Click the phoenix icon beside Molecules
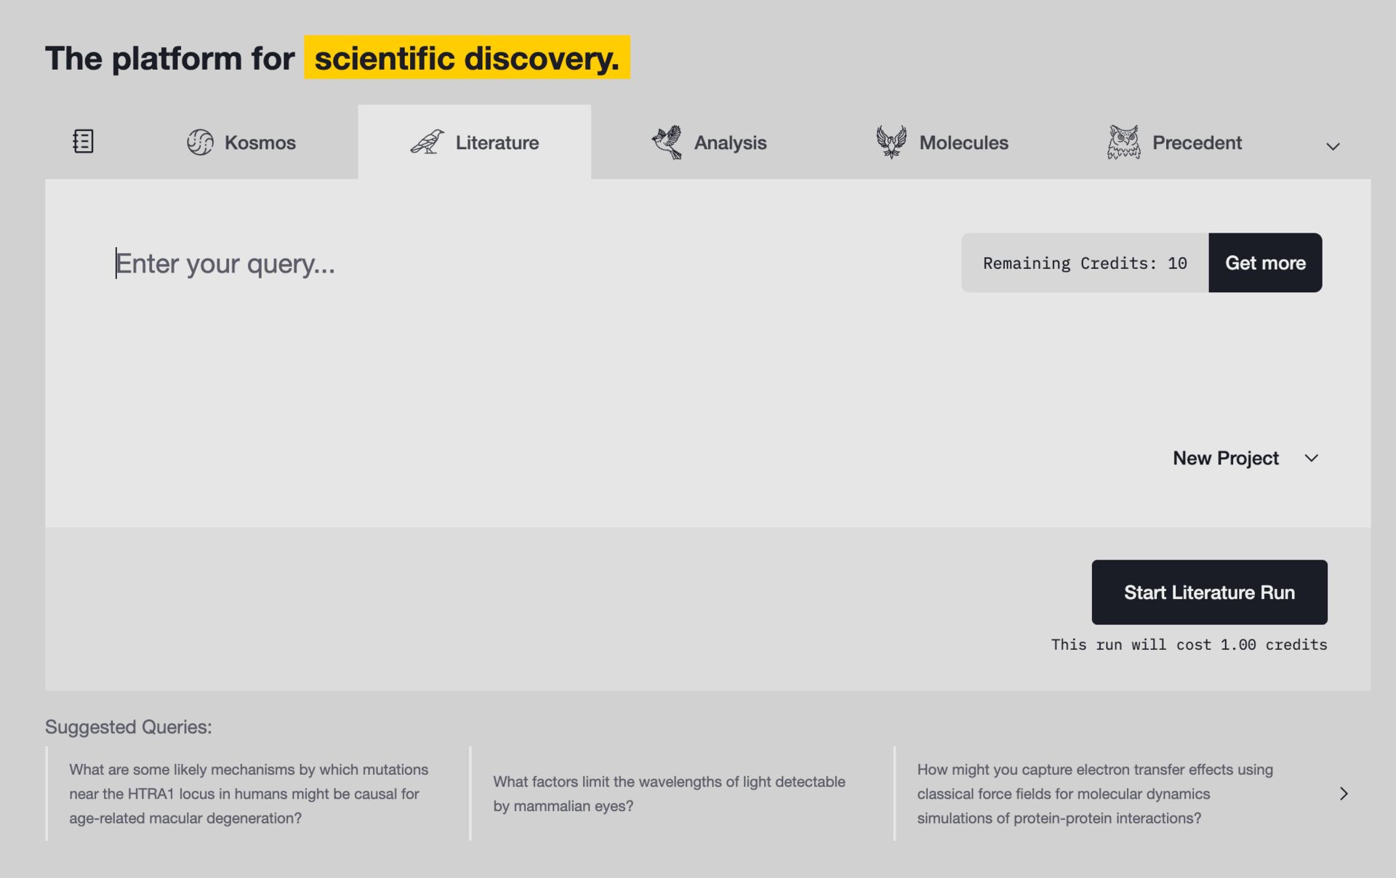 (891, 142)
